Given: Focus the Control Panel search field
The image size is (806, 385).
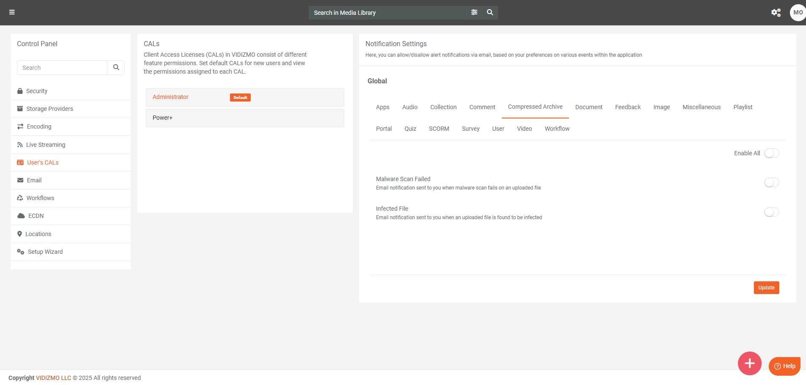Looking at the screenshot, I should click(x=62, y=68).
